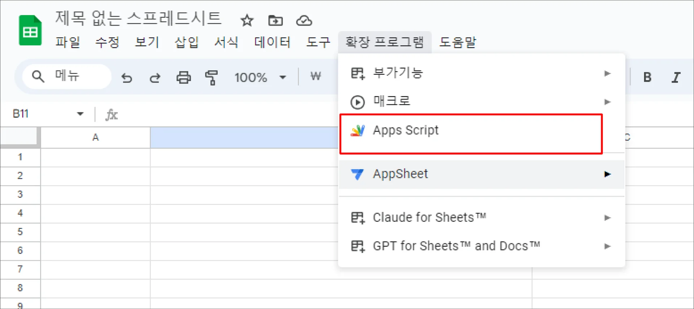Viewport: 694px width, 309px height.
Task: Open the Google Sheets home logo
Action: point(30,31)
